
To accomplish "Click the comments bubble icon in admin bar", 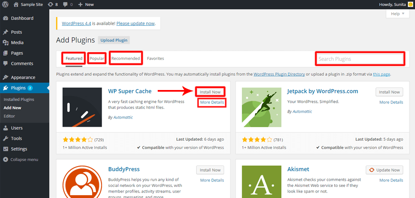I will [x=65, y=4].
